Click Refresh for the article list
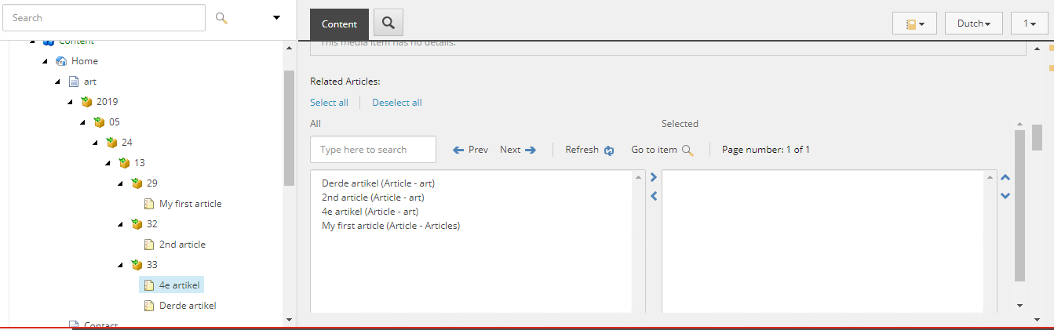The image size is (1054, 330). (589, 150)
